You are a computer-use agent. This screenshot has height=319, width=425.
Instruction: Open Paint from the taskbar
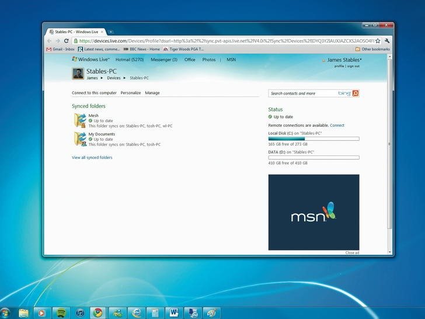coord(211,313)
